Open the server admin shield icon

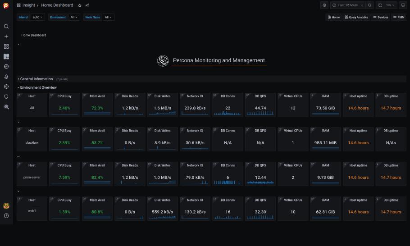click(x=6, y=97)
